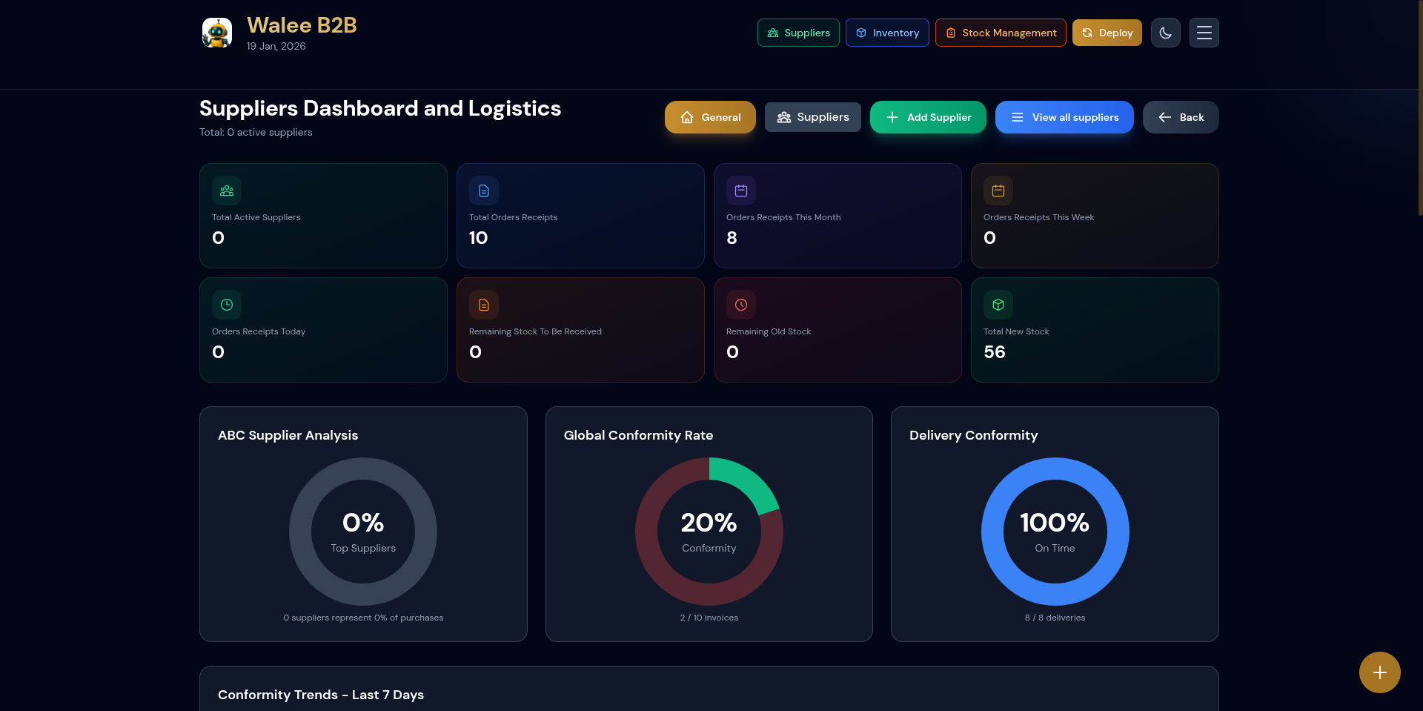Click the back arrow icon in Back button
The image size is (1423, 711).
(x=1164, y=117)
